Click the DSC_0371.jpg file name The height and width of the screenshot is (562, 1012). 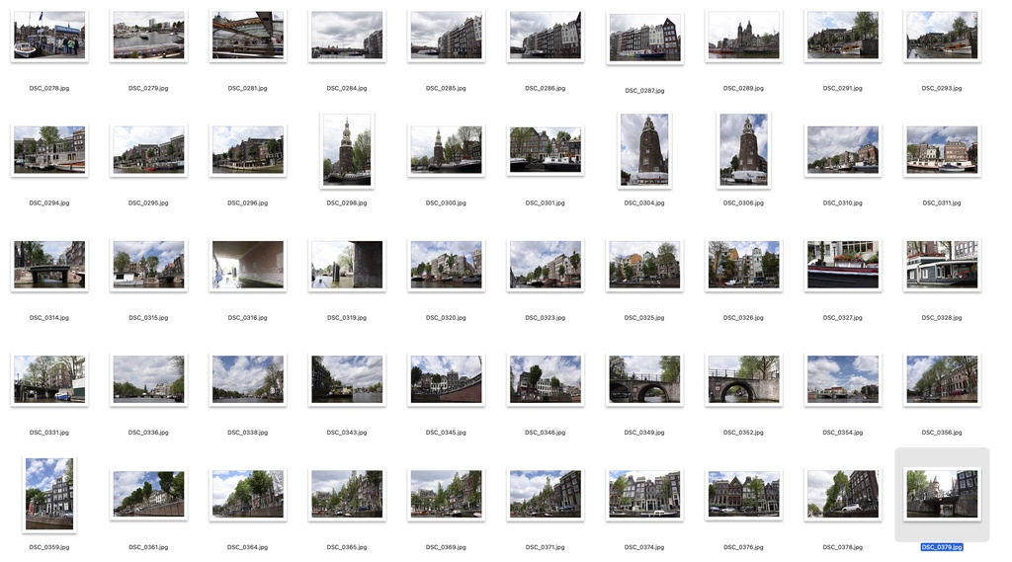click(x=546, y=547)
